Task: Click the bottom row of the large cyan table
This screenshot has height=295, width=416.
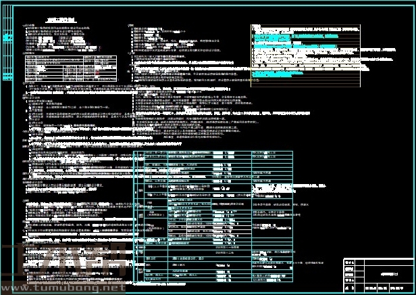Action: click(x=215, y=280)
